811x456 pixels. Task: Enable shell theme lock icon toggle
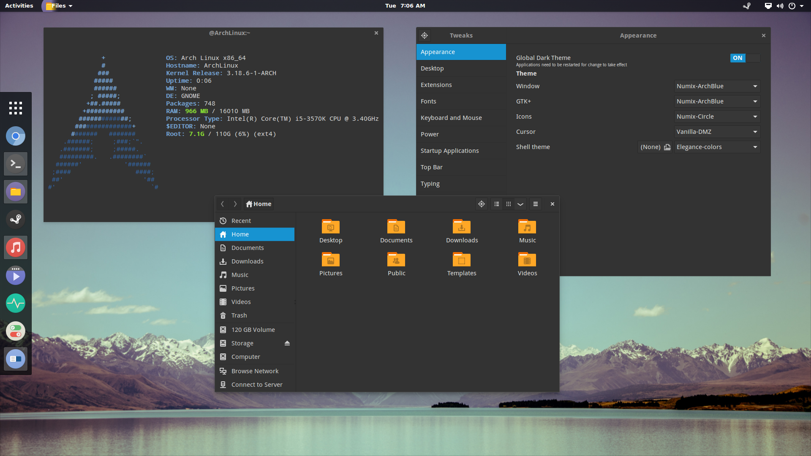(x=666, y=147)
